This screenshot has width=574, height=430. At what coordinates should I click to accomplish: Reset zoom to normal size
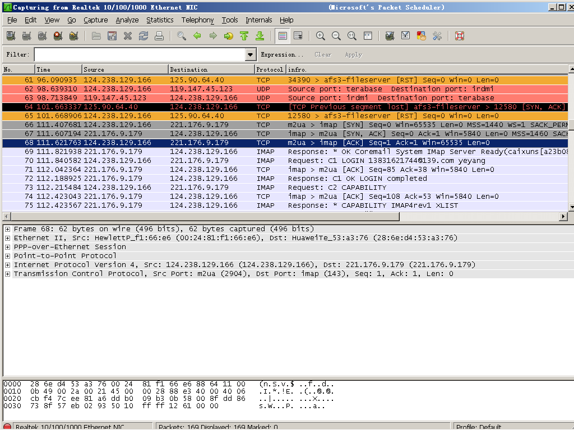click(x=352, y=36)
